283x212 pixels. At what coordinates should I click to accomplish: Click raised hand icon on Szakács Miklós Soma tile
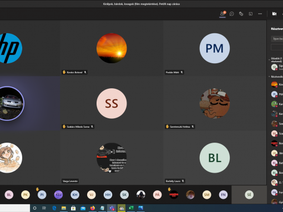64,127
